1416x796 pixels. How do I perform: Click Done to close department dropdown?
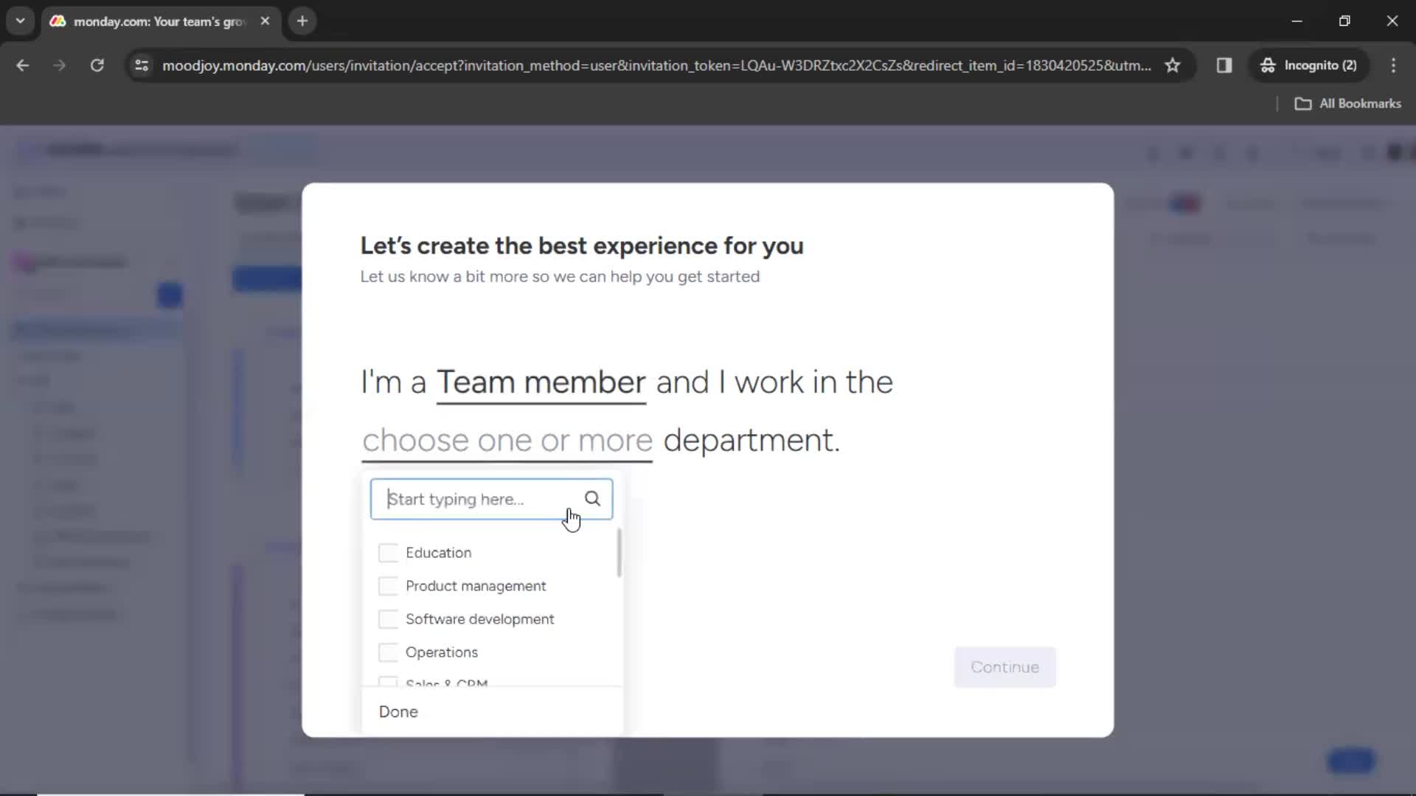(399, 711)
